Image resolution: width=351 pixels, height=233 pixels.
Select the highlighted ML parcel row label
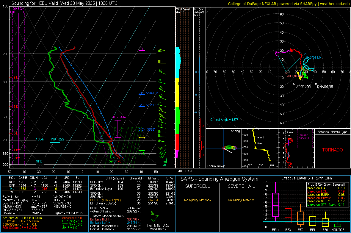12,189
